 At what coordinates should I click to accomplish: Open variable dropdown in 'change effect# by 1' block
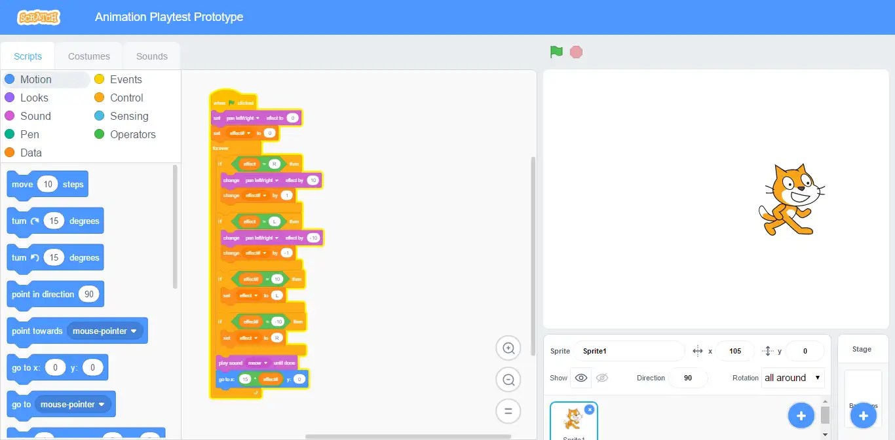[256, 195]
